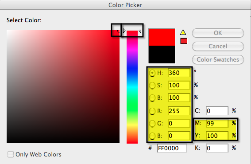The height and width of the screenshot is (164, 251).
Task: Click the right hue slider arrow
Action: [x=140, y=31]
